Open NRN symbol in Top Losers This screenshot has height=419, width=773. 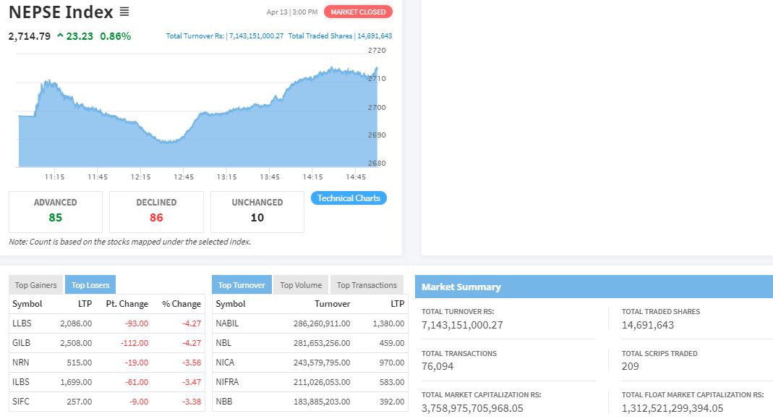point(21,363)
